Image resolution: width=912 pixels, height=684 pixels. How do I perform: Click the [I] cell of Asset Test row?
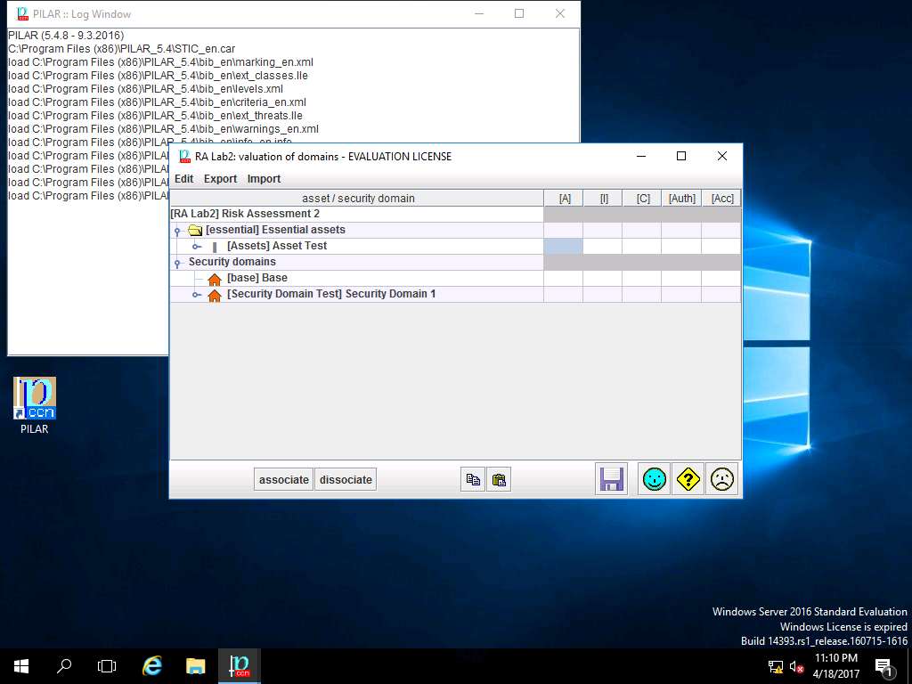tap(603, 246)
